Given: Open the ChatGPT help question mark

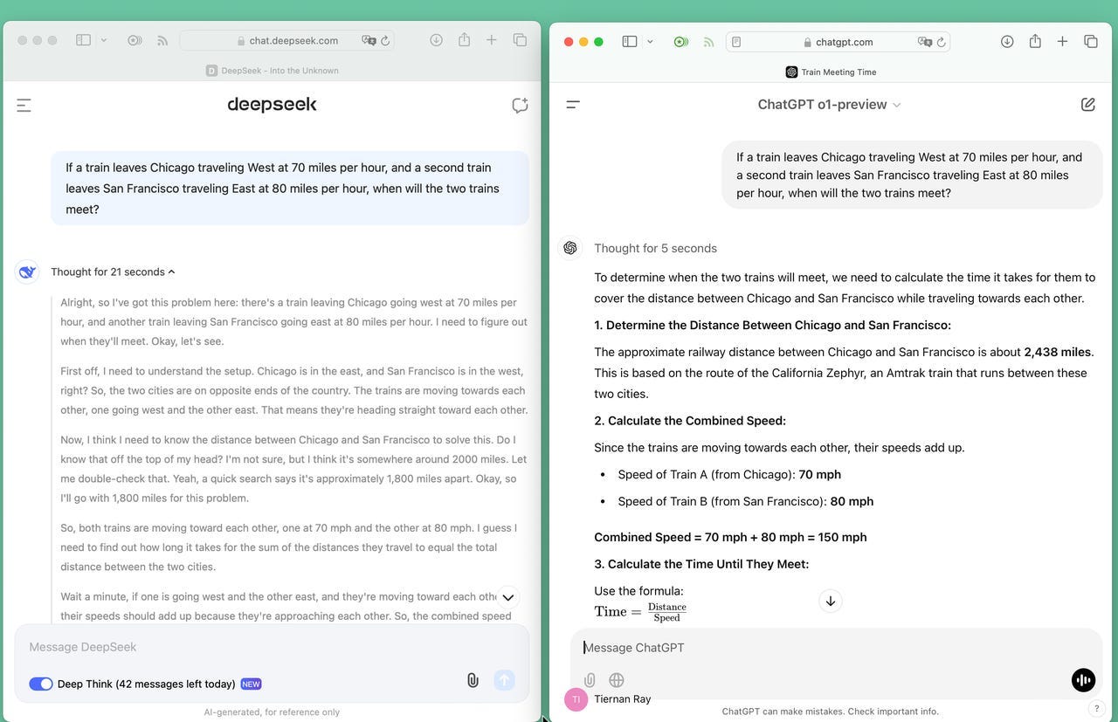Looking at the screenshot, I should (x=1097, y=708).
